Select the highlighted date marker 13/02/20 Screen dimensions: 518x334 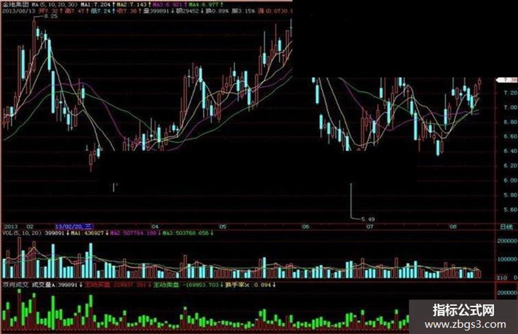coord(75,227)
